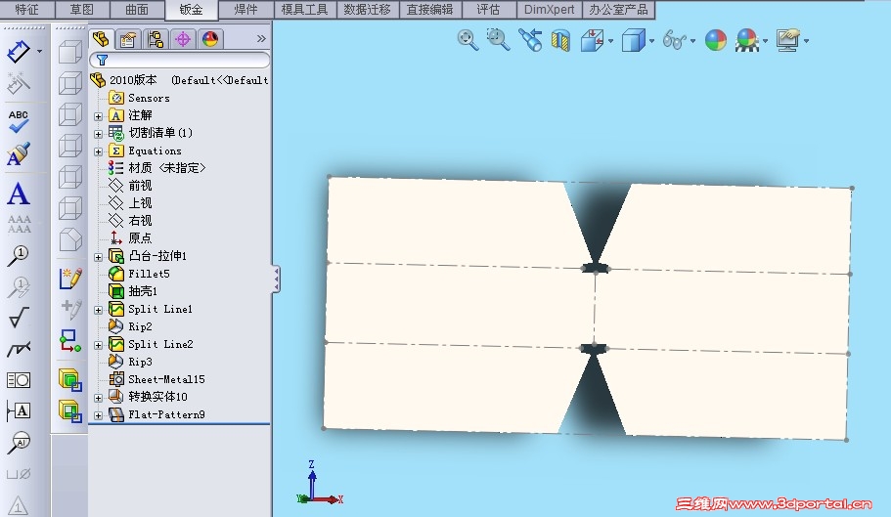Expand the Equations node
The image size is (891, 517).
98,151
